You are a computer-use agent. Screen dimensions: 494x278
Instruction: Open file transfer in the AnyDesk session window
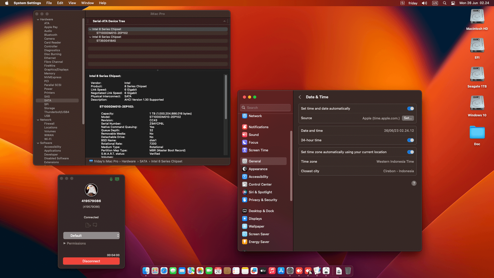88,225
